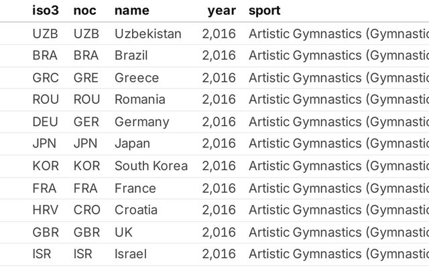Screen dimensions: 429x268
Task: Click the iso3 column header
Action: pyautogui.click(x=46, y=11)
